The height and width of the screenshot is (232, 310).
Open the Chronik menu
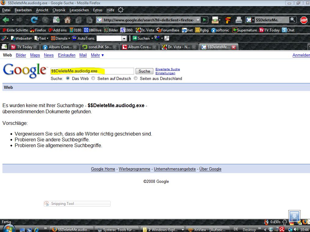click(59, 10)
